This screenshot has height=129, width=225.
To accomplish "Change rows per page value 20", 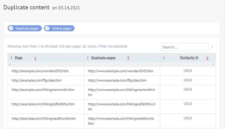I will point(84,46).
